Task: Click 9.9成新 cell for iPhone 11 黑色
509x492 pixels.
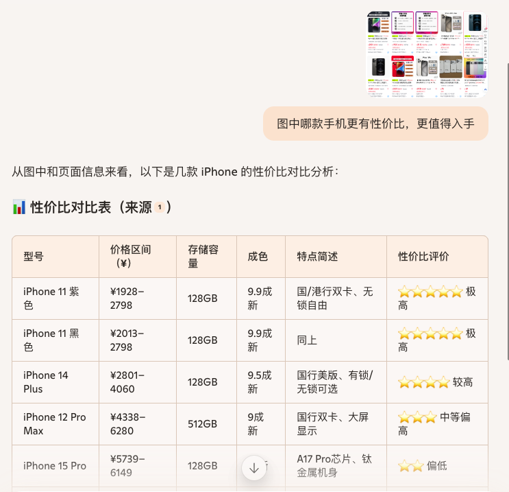Action: [261, 340]
